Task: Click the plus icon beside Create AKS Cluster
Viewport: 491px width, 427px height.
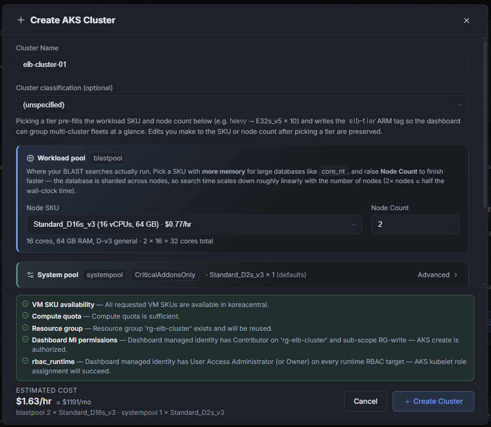Action: click(21, 20)
